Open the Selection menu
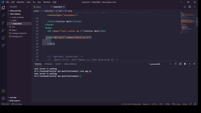This screenshot has height=113, width=201. [x=20, y=2]
